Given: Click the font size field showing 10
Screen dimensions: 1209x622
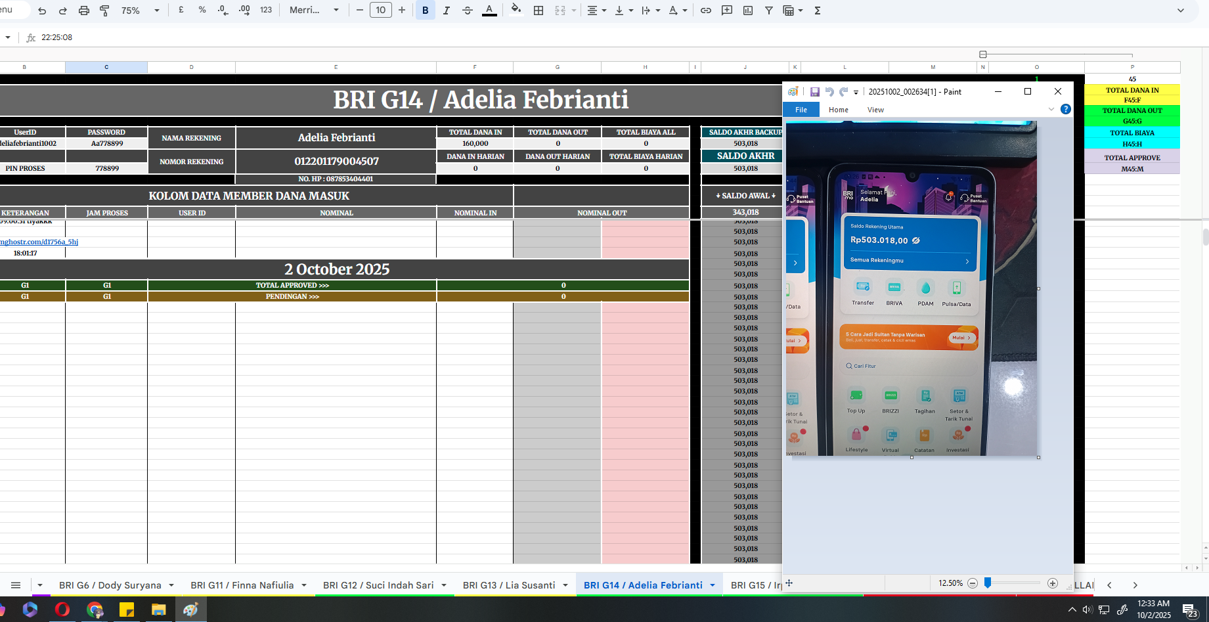Looking at the screenshot, I should [381, 11].
